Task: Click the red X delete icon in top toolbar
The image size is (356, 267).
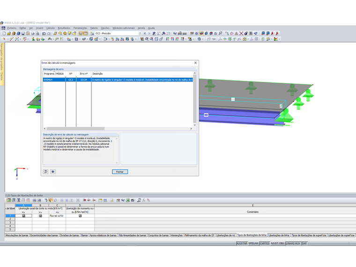Action: tap(241, 33)
